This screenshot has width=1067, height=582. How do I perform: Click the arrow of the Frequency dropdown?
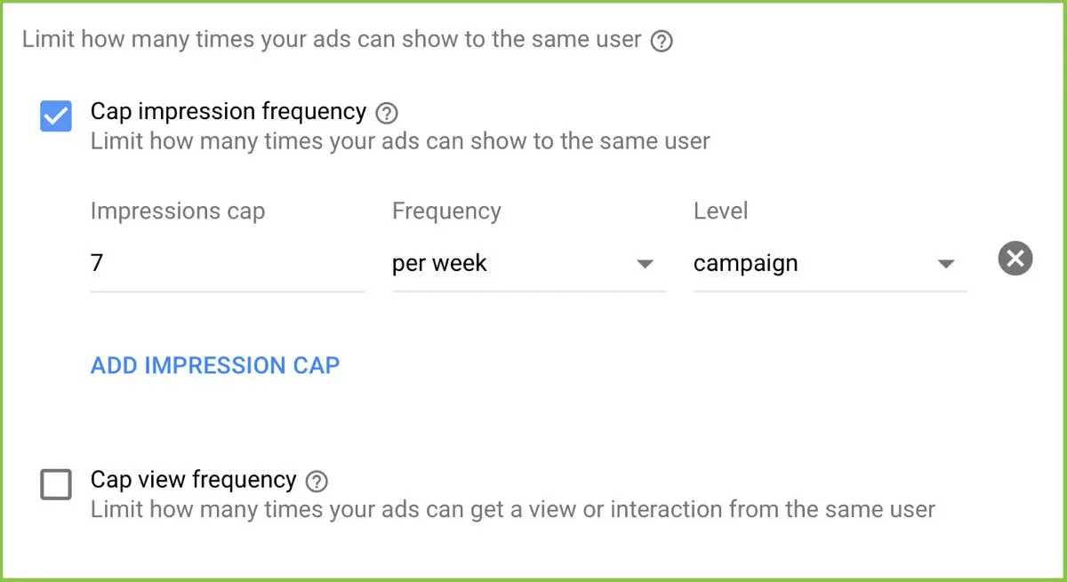click(x=646, y=264)
